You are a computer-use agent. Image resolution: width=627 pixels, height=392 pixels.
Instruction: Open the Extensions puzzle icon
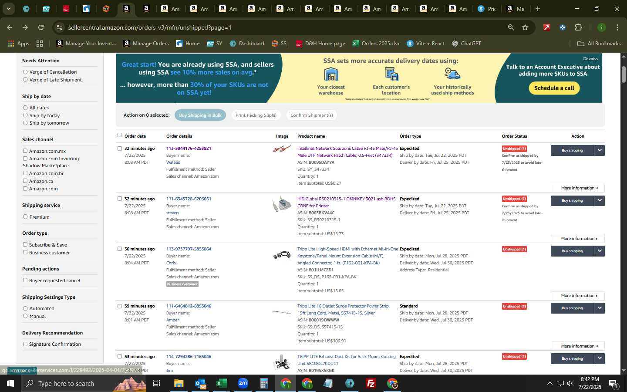coord(578,27)
